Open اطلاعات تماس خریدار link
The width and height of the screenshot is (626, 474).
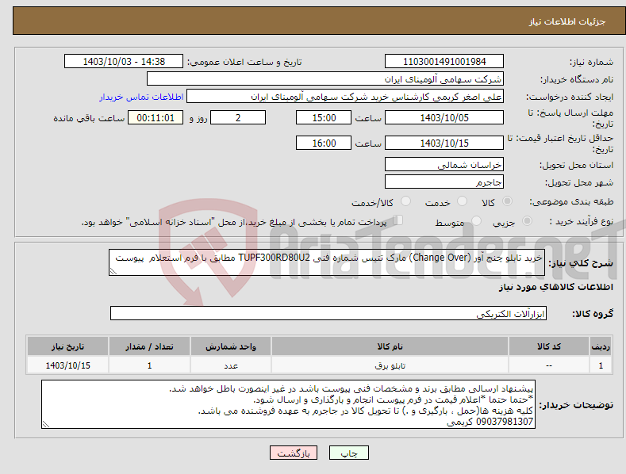click(x=141, y=97)
